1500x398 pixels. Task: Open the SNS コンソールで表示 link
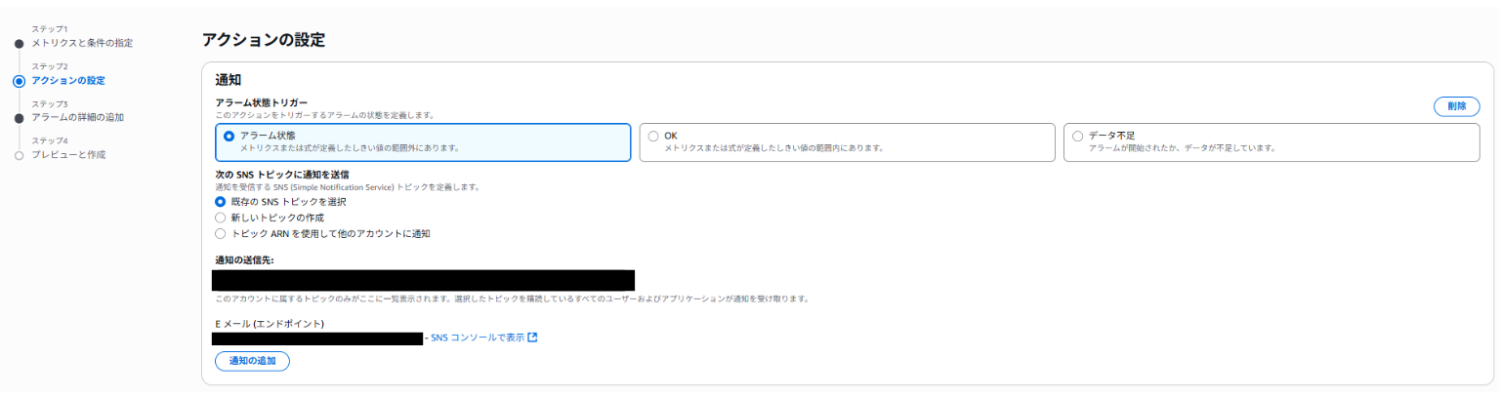pos(478,338)
